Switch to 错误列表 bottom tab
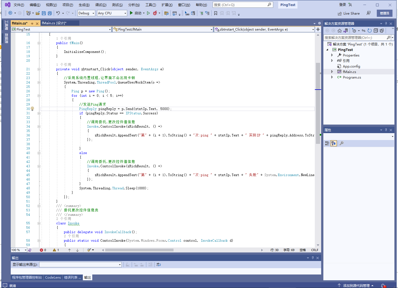 click(x=72, y=278)
